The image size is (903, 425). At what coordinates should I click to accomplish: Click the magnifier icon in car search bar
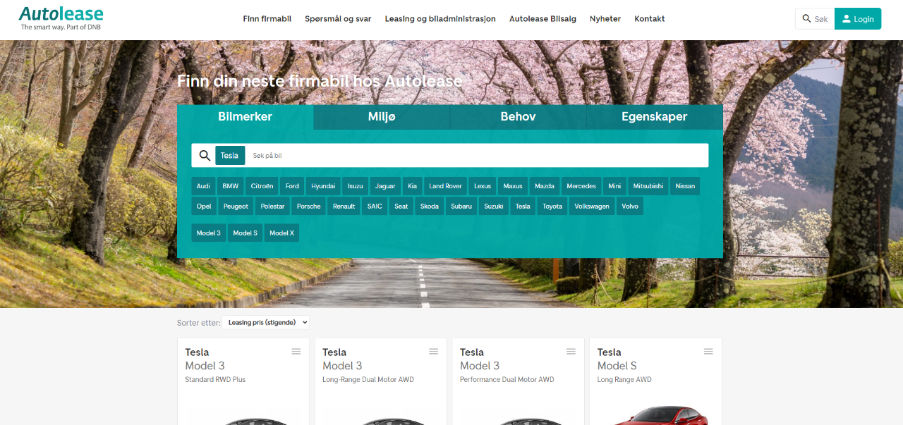(x=205, y=156)
